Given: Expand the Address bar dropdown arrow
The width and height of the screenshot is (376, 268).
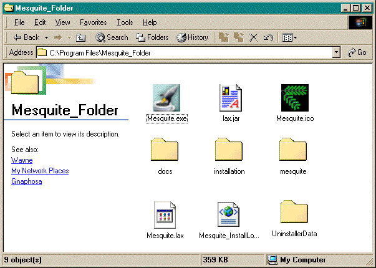Looking at the screenshot, I should tap(337, 53).
